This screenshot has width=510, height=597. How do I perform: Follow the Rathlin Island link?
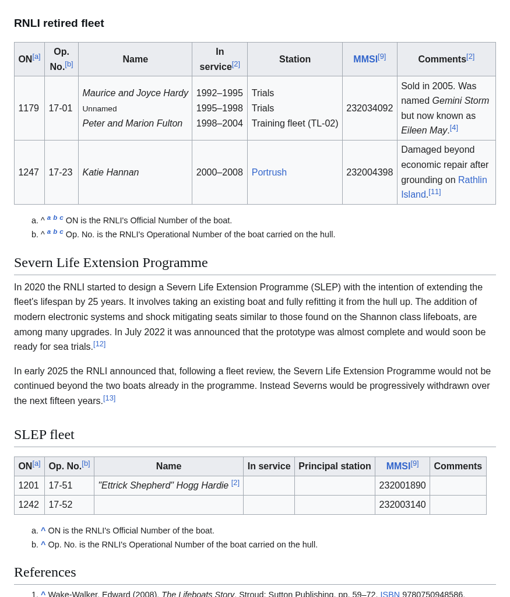(472, 180)
